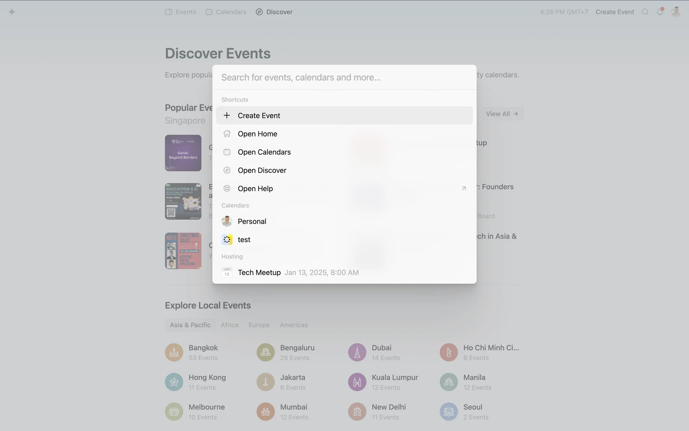Click the Hong Kong city icon
Viewport: 689px width, 431px height.
coord(174,382)
